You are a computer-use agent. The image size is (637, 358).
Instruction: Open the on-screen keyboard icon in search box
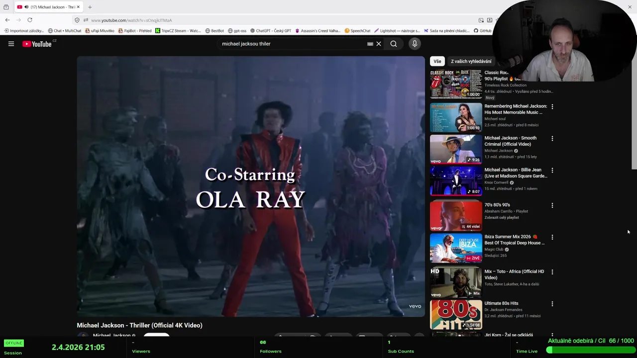(x=370, y=44)
